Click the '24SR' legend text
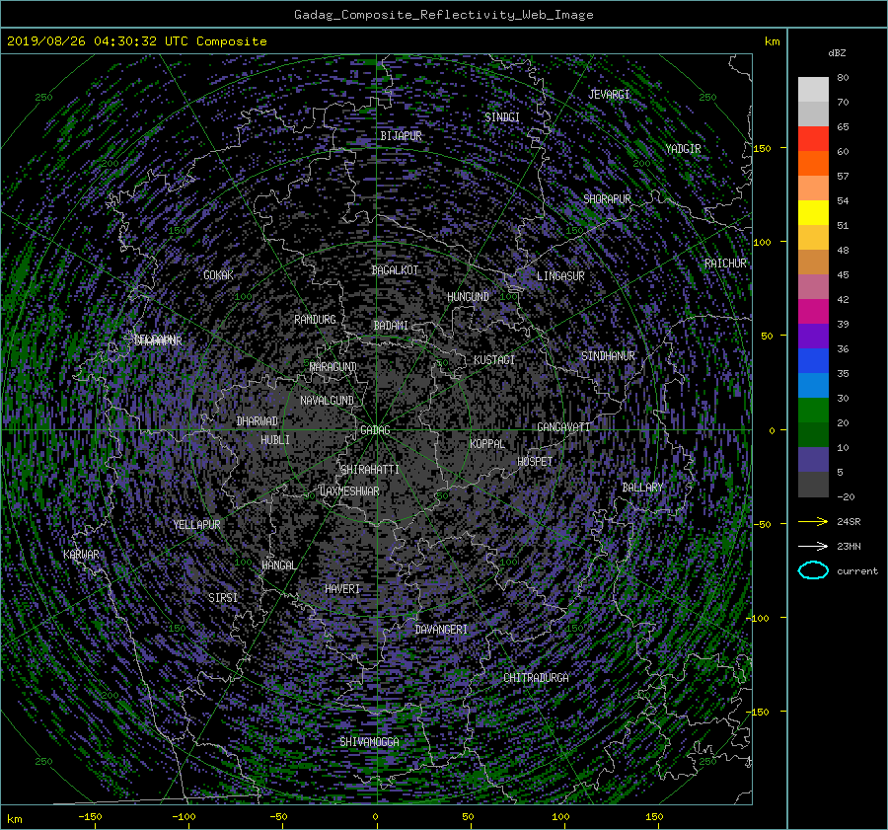This screenshot has width=888, height=830. point(849,522)
